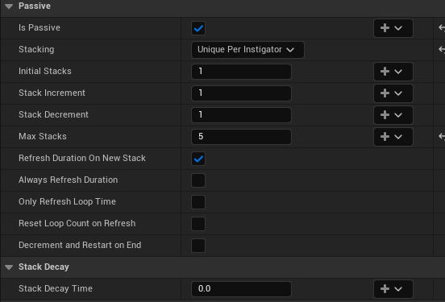Screen dimensions: 445x302
Task: Select the Decrement and Restart on End label
Action: pyautogui.click(x=80, y=245)
